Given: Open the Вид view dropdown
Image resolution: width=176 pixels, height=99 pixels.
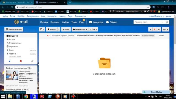Looking at the screenshot, I should [166, 29].
